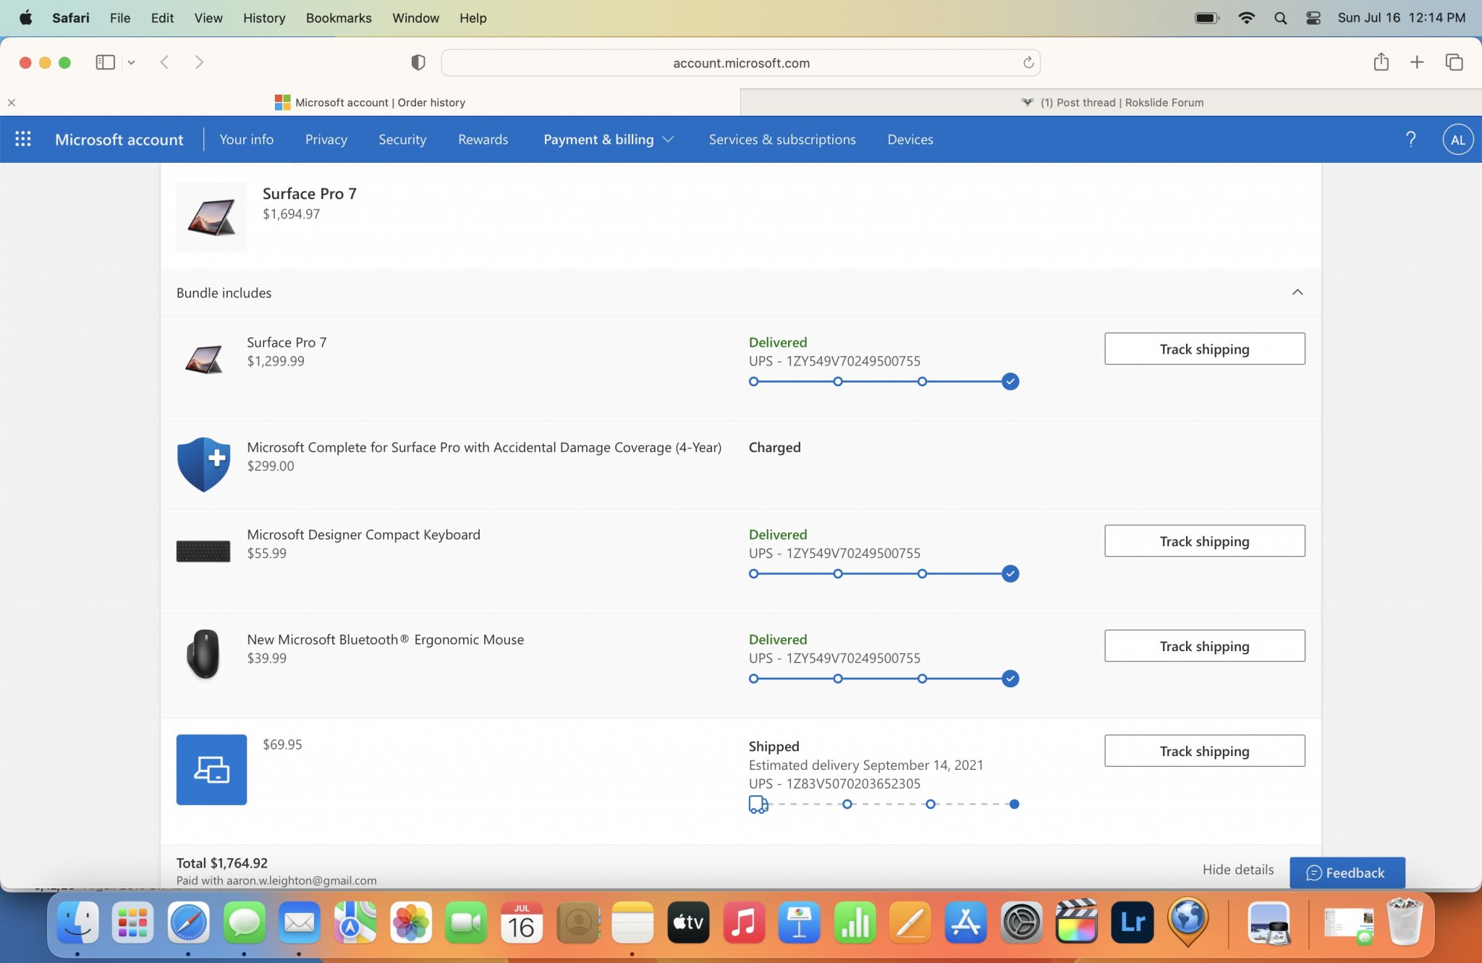Open Control Center in menu bar

pyautogui.click(x=1313, y=18)
